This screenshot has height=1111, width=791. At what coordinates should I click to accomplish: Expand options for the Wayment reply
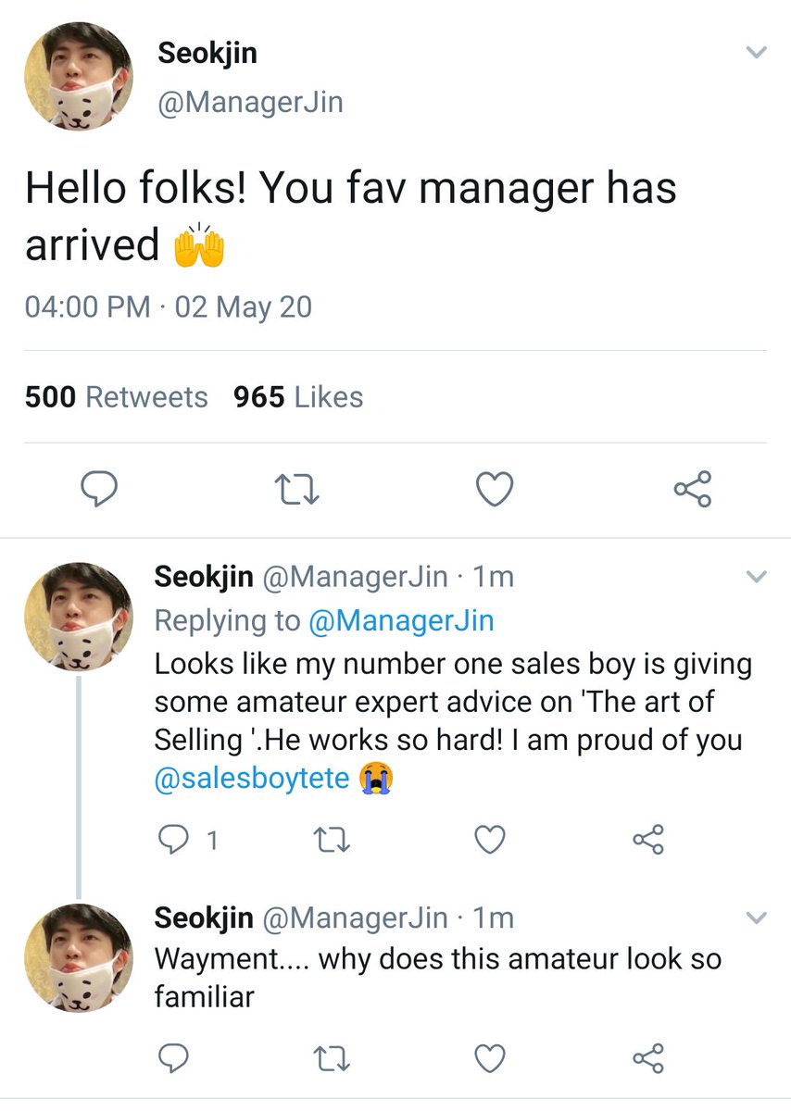(x=757, y=918)
